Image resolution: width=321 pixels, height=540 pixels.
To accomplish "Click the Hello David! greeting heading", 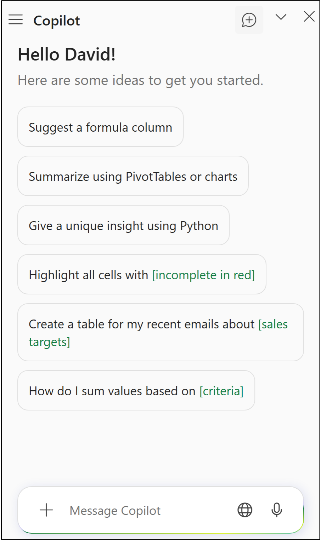I will click(67, 54).
